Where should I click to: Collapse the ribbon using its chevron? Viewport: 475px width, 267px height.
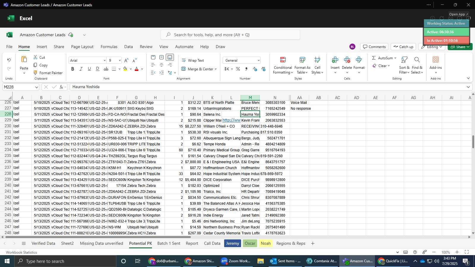[468, 78]
